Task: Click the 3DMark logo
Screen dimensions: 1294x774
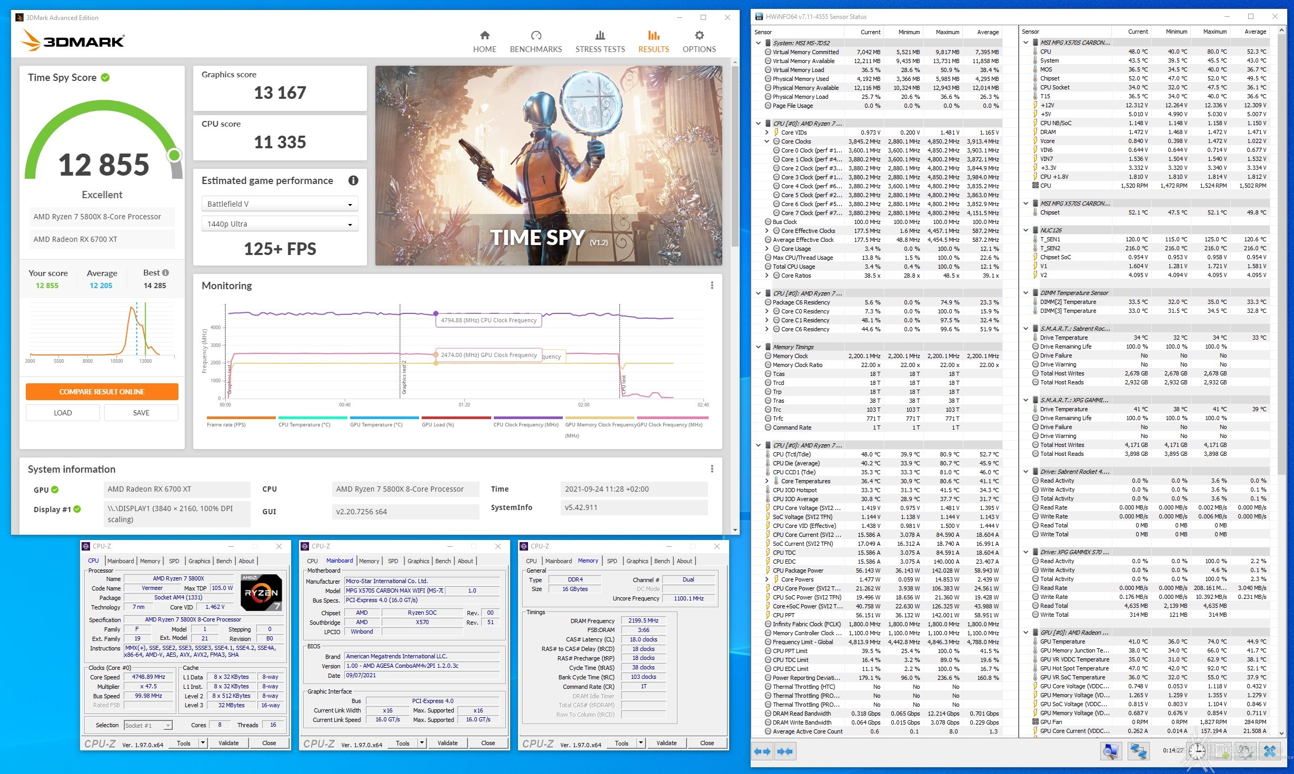Action: coord(73,40)
